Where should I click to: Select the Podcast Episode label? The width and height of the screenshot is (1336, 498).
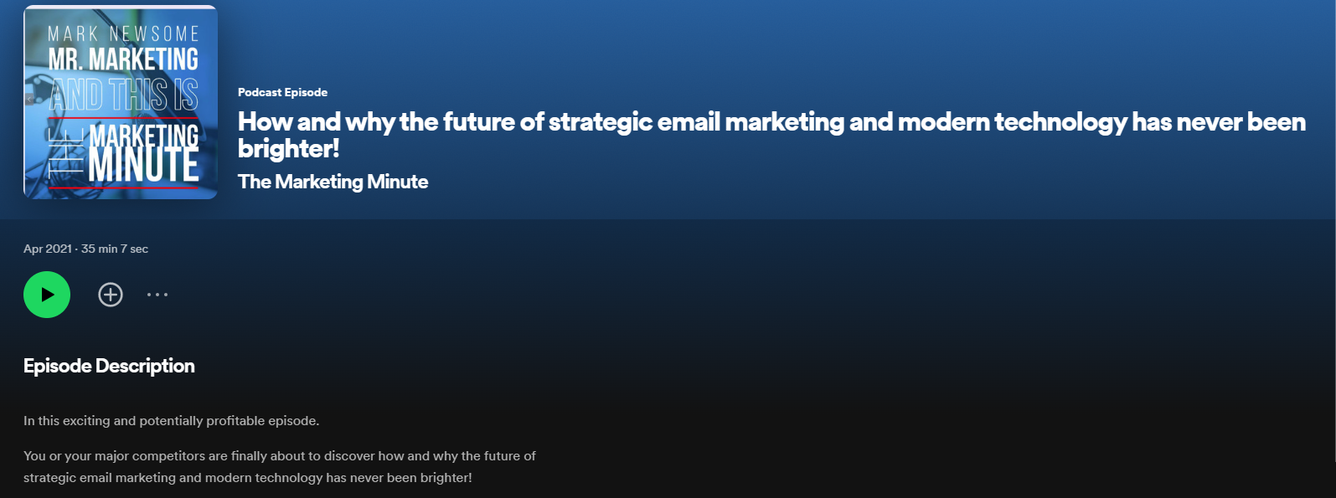(281, 92)
